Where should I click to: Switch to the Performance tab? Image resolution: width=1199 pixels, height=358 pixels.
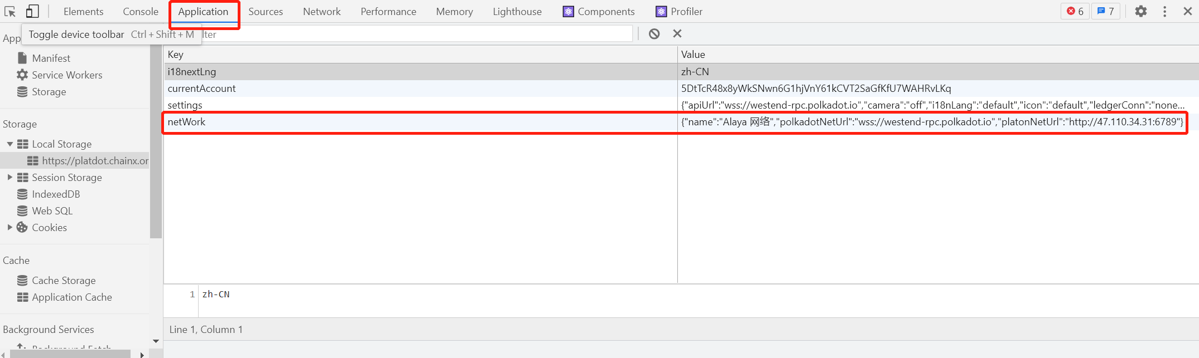click(388, 11)
